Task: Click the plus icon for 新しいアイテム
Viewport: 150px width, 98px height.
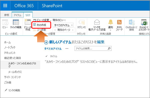Action: point(46,42)
